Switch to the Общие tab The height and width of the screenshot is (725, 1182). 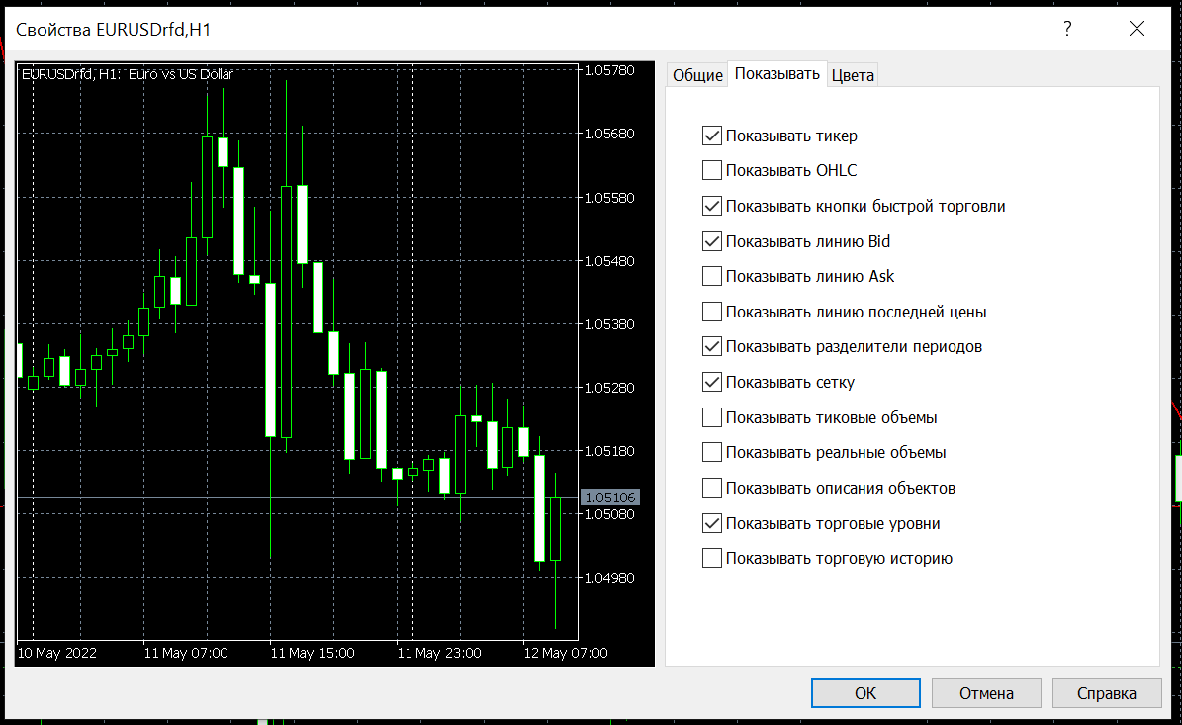pos(697,75)
